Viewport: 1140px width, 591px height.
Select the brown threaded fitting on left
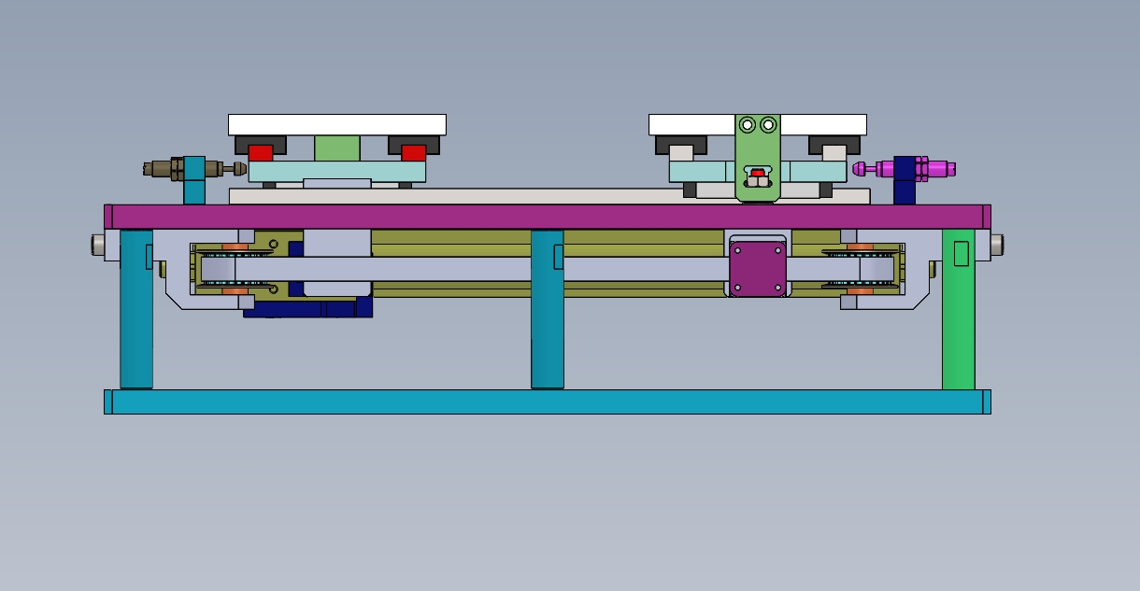coord(195,169)
